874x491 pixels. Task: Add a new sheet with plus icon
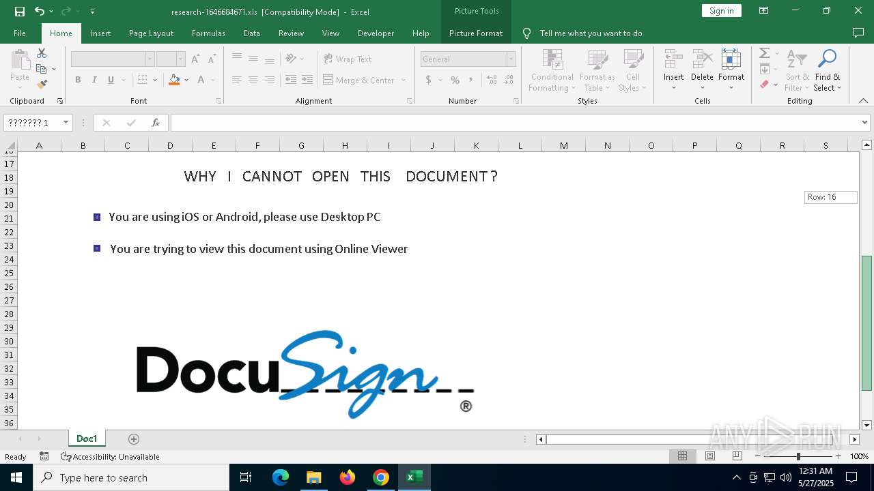[134, 438]
